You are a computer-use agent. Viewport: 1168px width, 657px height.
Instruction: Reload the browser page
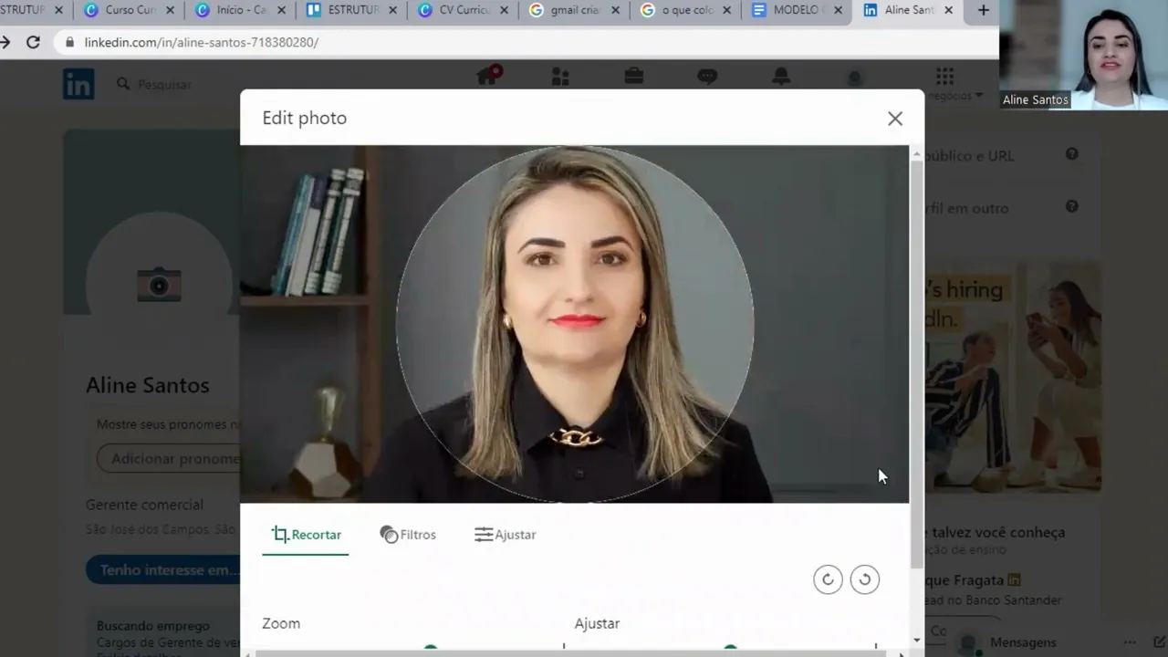click(x=33, y=42)
